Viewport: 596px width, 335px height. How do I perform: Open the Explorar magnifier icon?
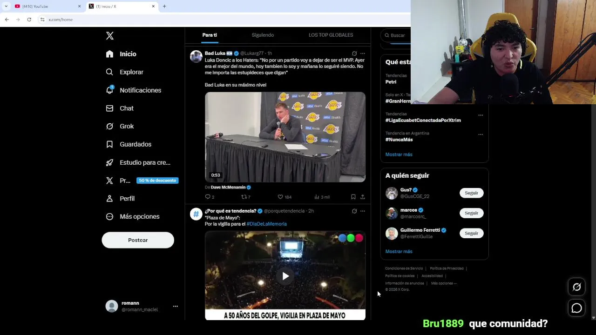pos(109,72)
